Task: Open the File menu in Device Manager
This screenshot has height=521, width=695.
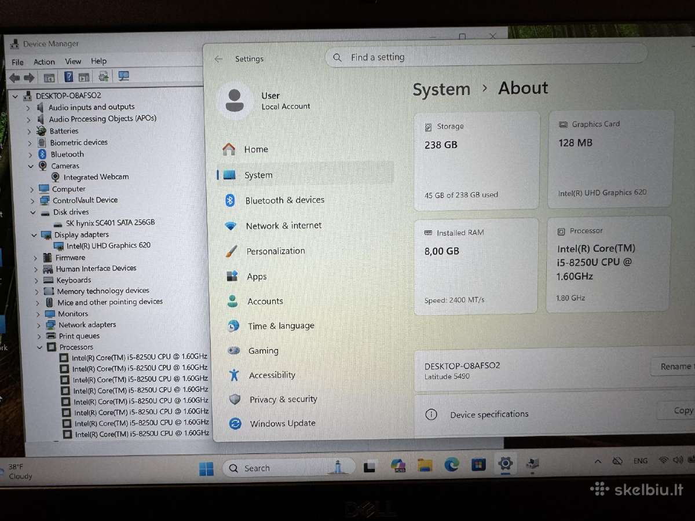Action: (x=18, y=63)
